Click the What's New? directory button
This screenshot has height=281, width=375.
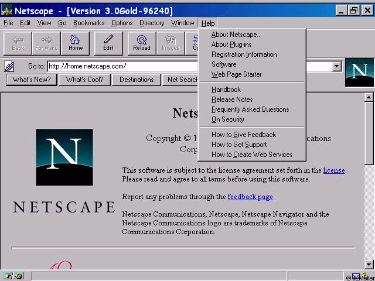coord(32,80)
